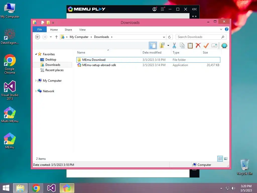This screenshot has height=193, width=257.
Task: Go up one folder level
Action: [56, 37]
